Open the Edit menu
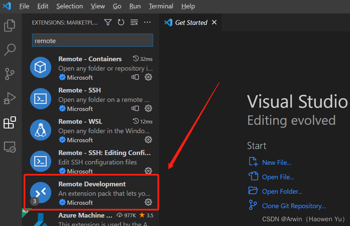The height and width of the screenshot is (226, 350). click(x=42, y=6)
